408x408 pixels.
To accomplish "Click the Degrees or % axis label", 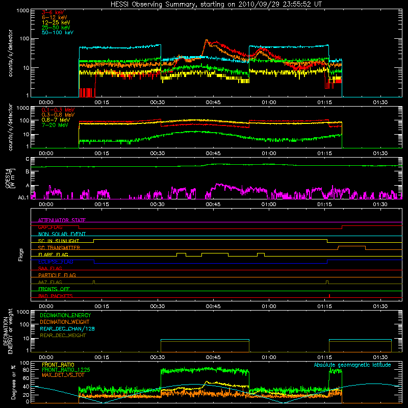I will pyautogui.click(x=13, y=382).
